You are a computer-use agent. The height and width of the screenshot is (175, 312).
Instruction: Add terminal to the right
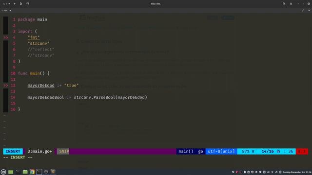coord(21,4)
